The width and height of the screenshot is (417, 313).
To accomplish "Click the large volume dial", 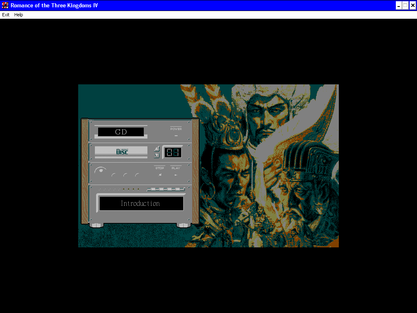I will (x=101, y=170).
